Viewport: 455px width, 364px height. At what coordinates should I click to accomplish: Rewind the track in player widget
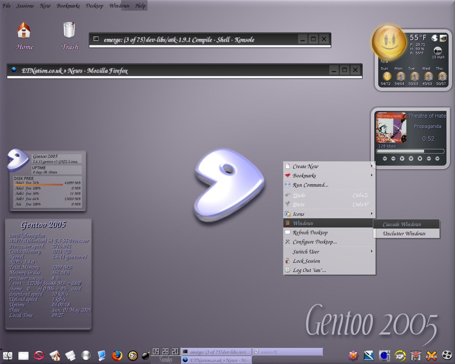pyautogui.click(x=393, y=159)
